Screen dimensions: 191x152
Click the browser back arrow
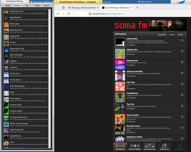click(58, 14)
